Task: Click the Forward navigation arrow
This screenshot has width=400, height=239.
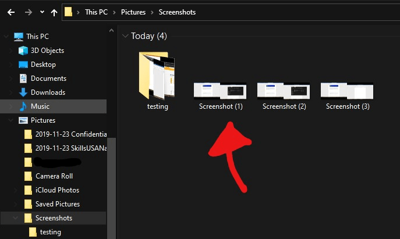Action: 29,12
